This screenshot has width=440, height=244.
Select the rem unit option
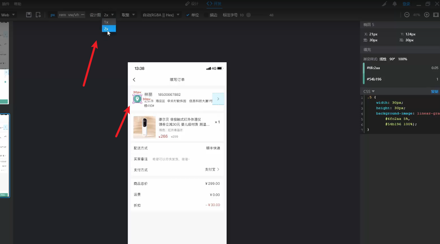click(62, 15)
